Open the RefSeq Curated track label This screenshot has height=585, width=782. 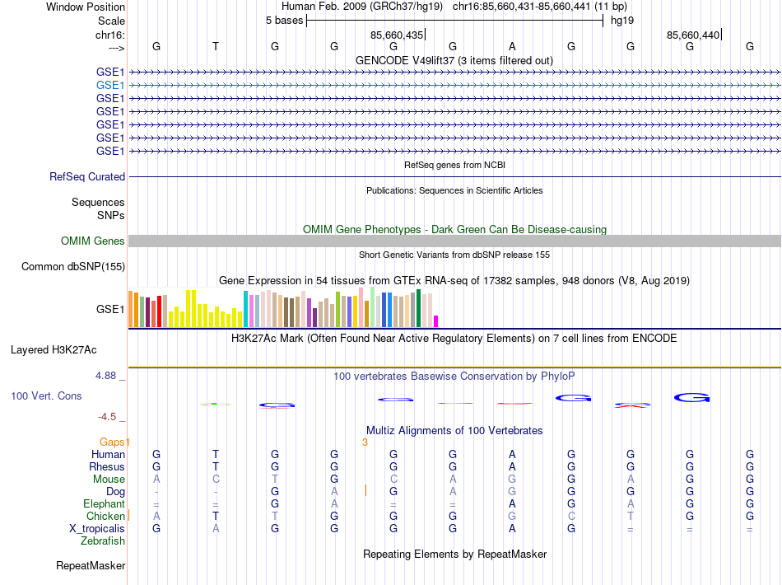pyautogui.click(x=87, y=176)
